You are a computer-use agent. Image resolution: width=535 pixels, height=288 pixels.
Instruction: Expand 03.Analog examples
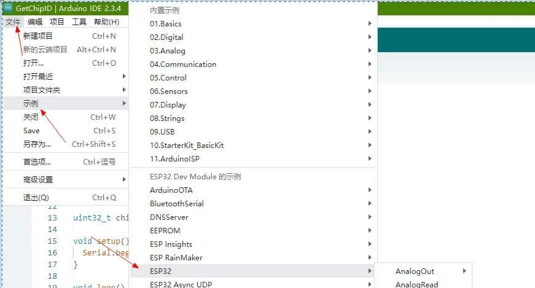[254, 50]
